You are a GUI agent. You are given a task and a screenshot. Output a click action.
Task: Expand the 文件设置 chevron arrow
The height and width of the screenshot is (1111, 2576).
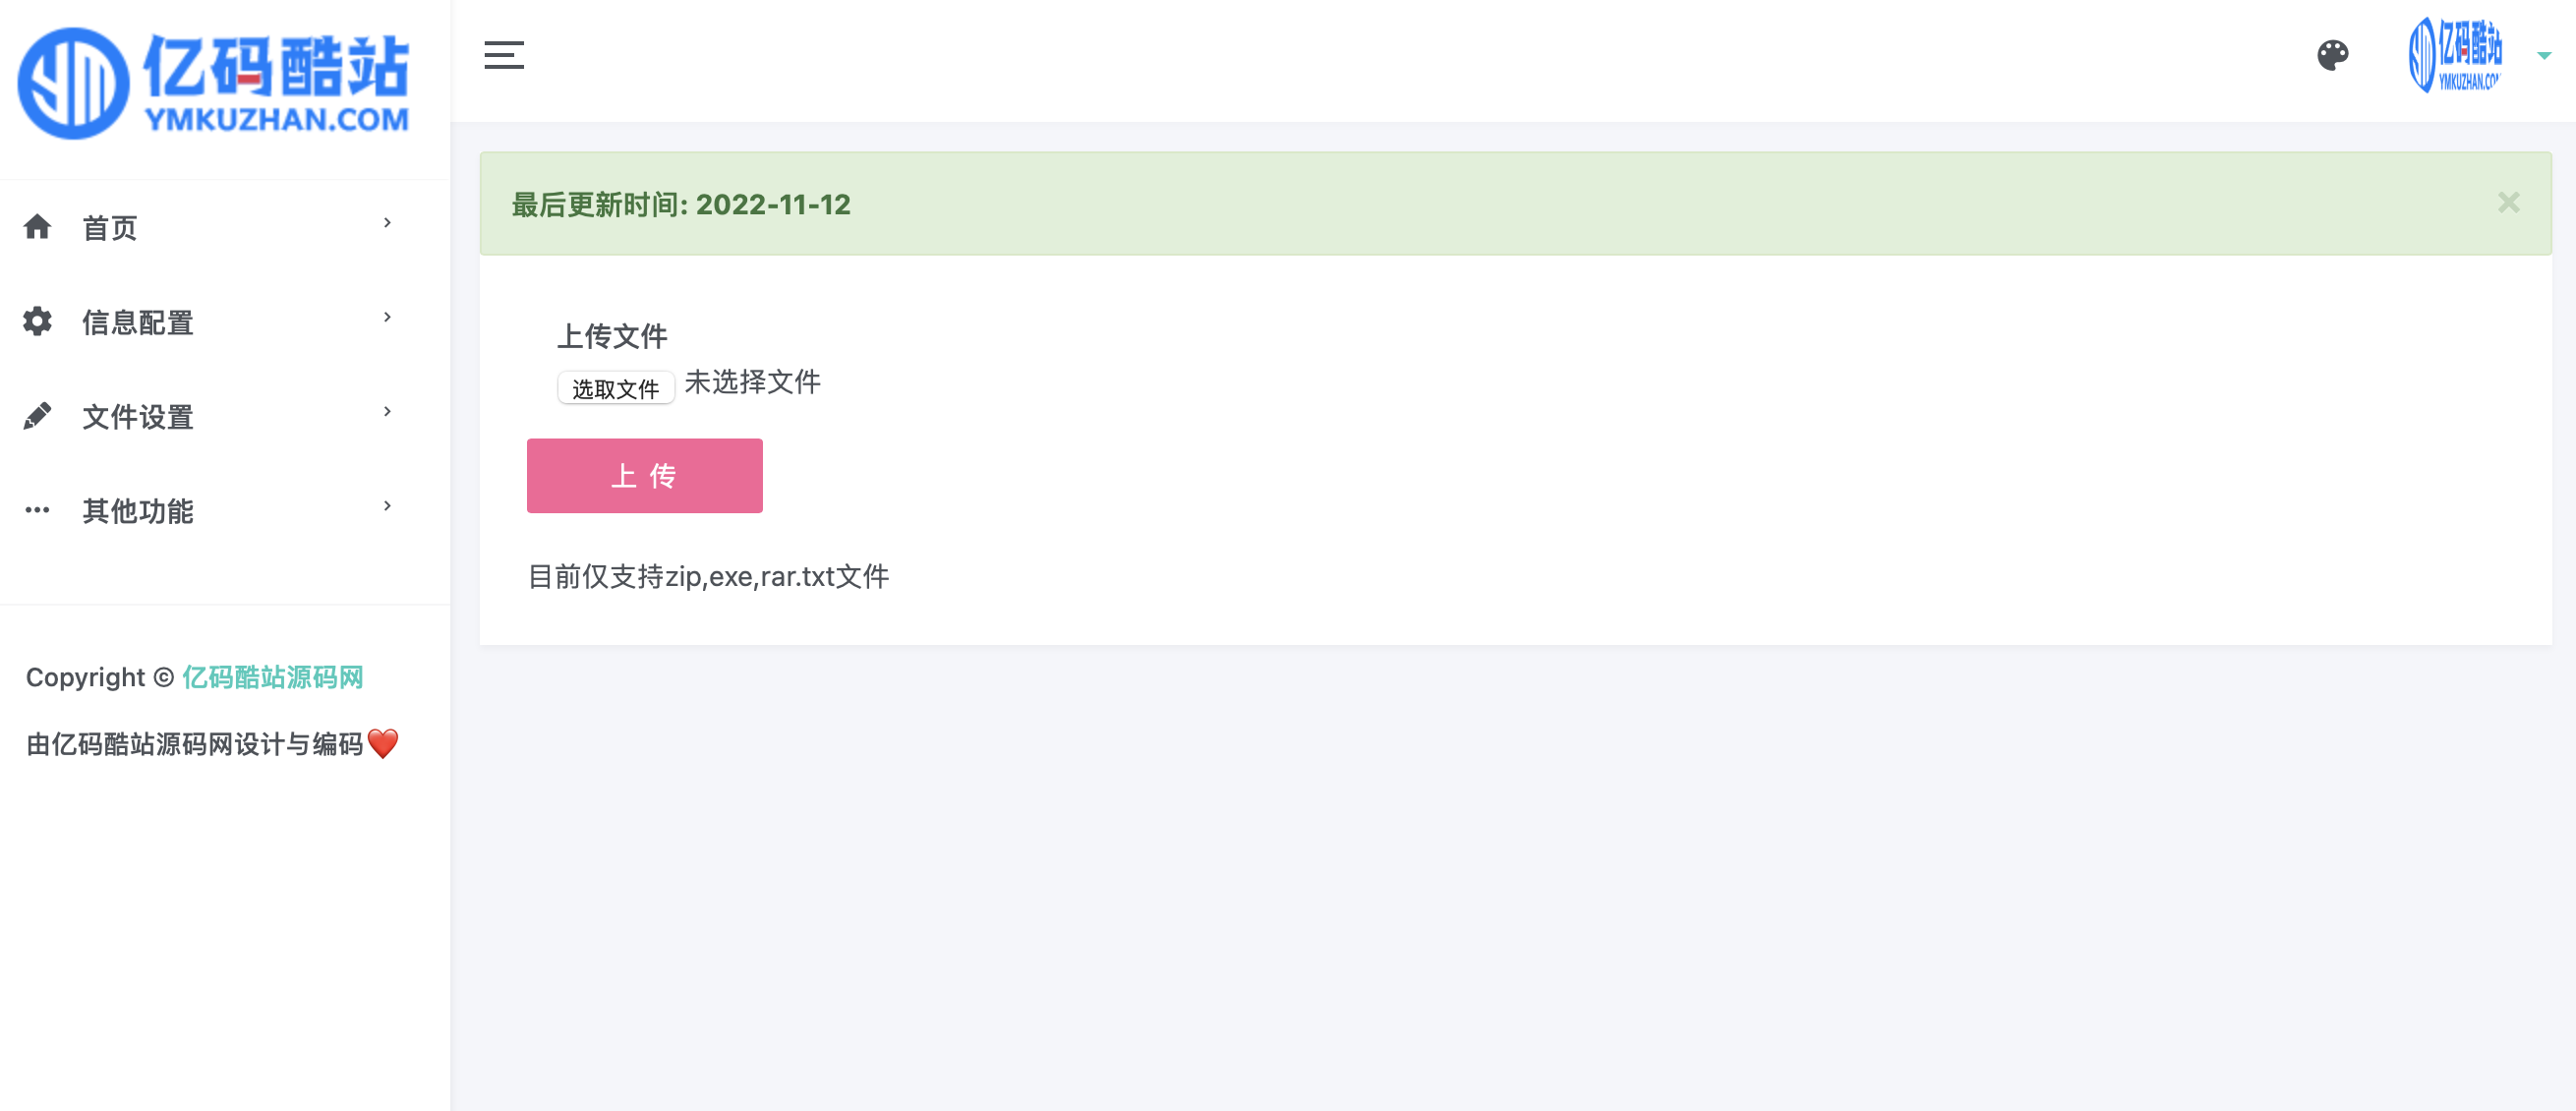coord(387,411)
